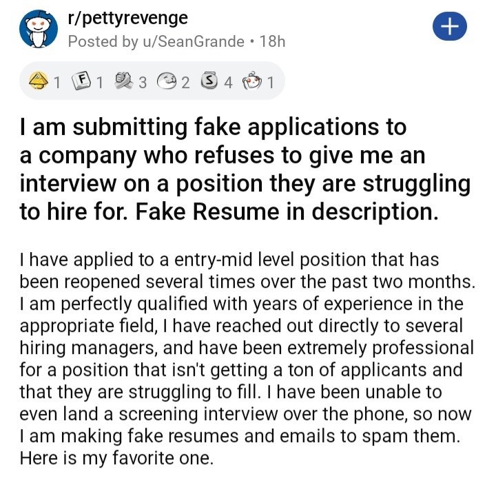496x480 pixels.
Task: Join the subreddit with the plus button
Action: pyautogui.click(x=449, y=28)
